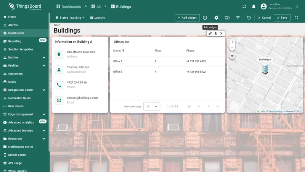Open Solution templates in sidebar
The height and width of the screenshot is (172, 305).
[24, 49]
